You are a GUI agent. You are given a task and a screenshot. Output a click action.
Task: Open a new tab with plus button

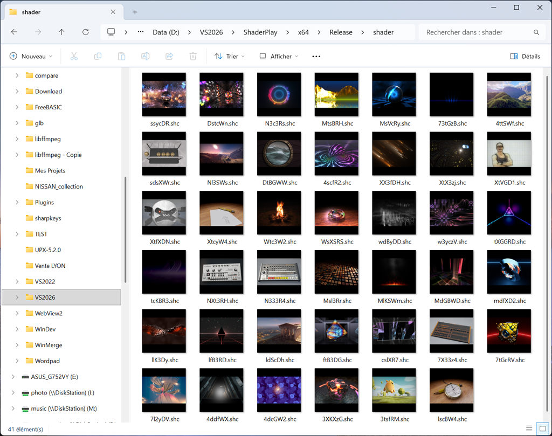tap(135, 12)
